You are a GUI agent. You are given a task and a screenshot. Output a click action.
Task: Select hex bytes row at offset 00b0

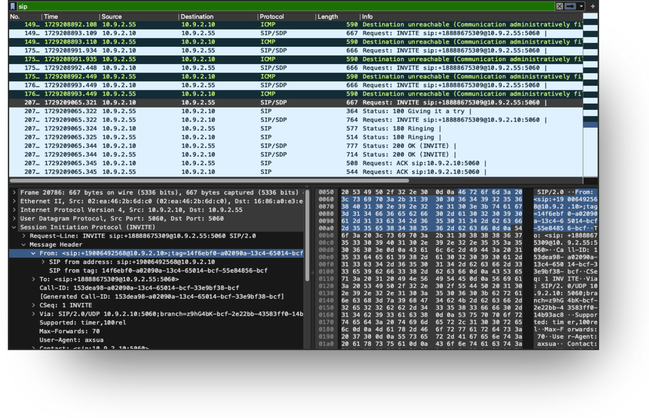pos(432,235)
